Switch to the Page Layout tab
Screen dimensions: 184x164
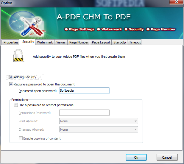tap(101, 42)
